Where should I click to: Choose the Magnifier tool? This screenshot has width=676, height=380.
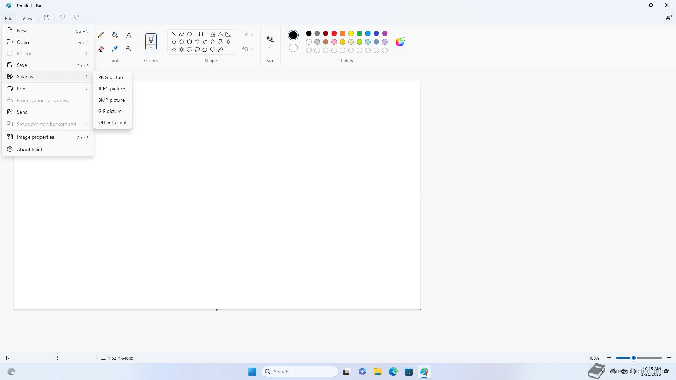(x=129, y=49)
